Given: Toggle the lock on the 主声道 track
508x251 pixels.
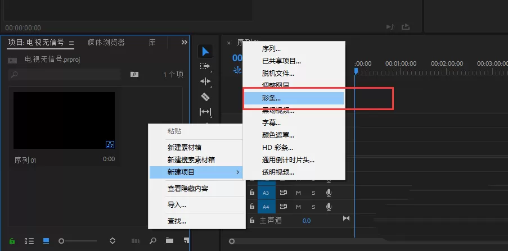Looking at the screenshot, I should (x=252, y=221).
